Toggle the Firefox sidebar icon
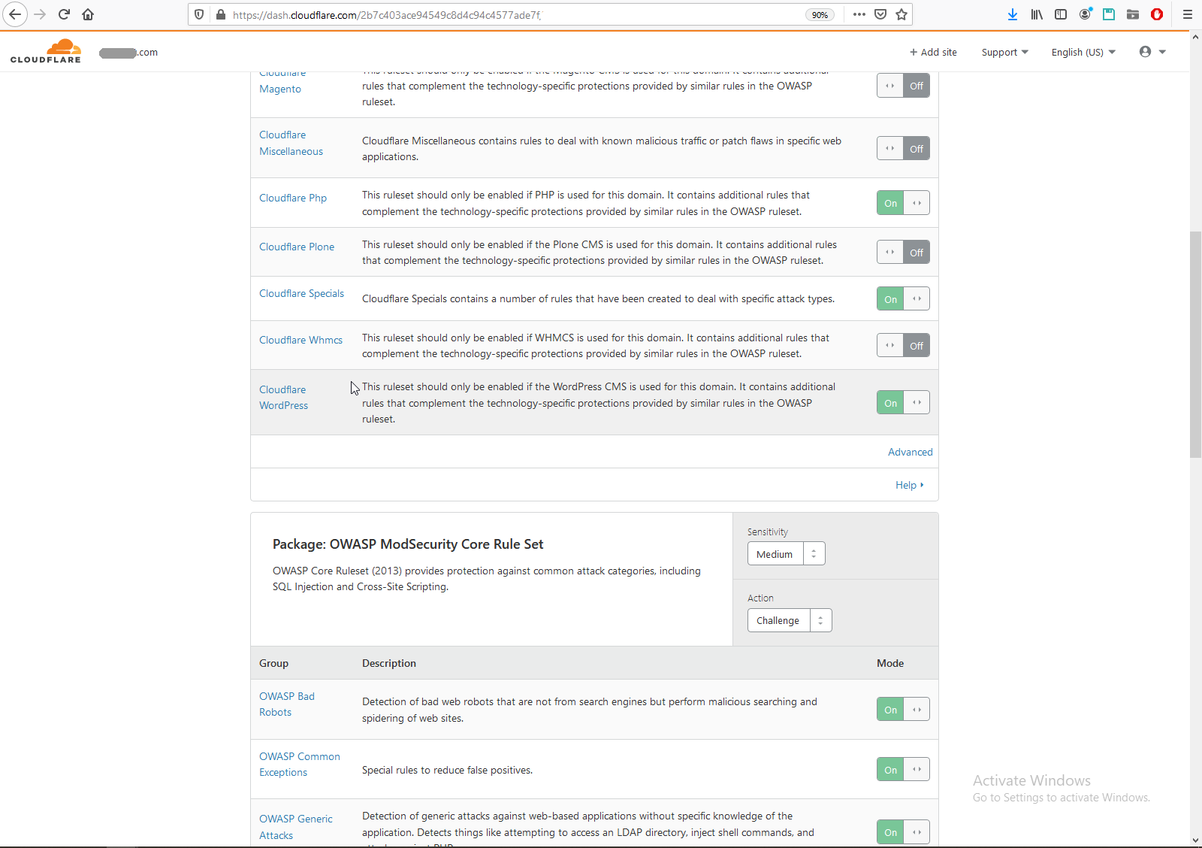The height and width of the screenshot is (848, 1202). point(1061,14)
